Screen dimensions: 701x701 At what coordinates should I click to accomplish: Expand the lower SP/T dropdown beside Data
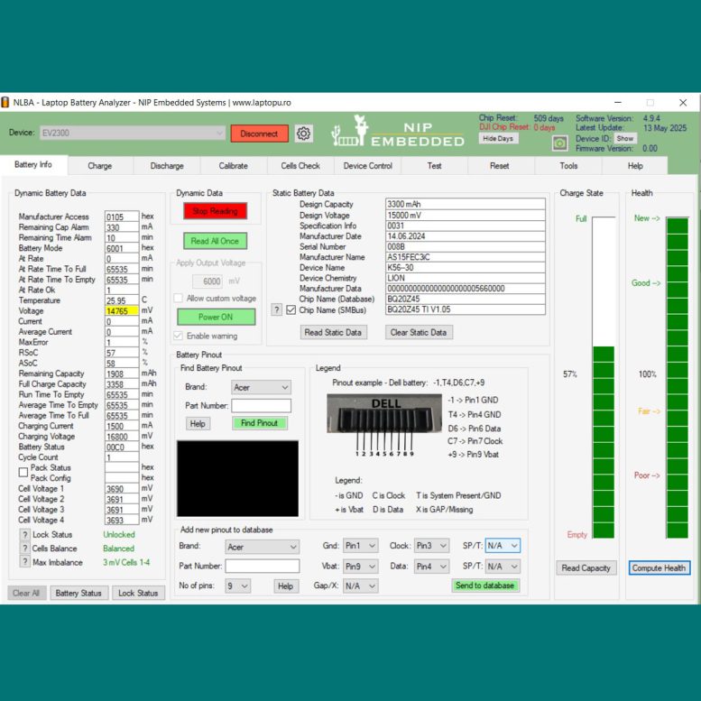click(x=503, y=567)
